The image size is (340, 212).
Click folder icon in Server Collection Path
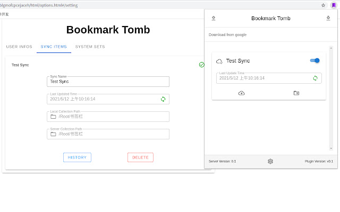point(53,134)
